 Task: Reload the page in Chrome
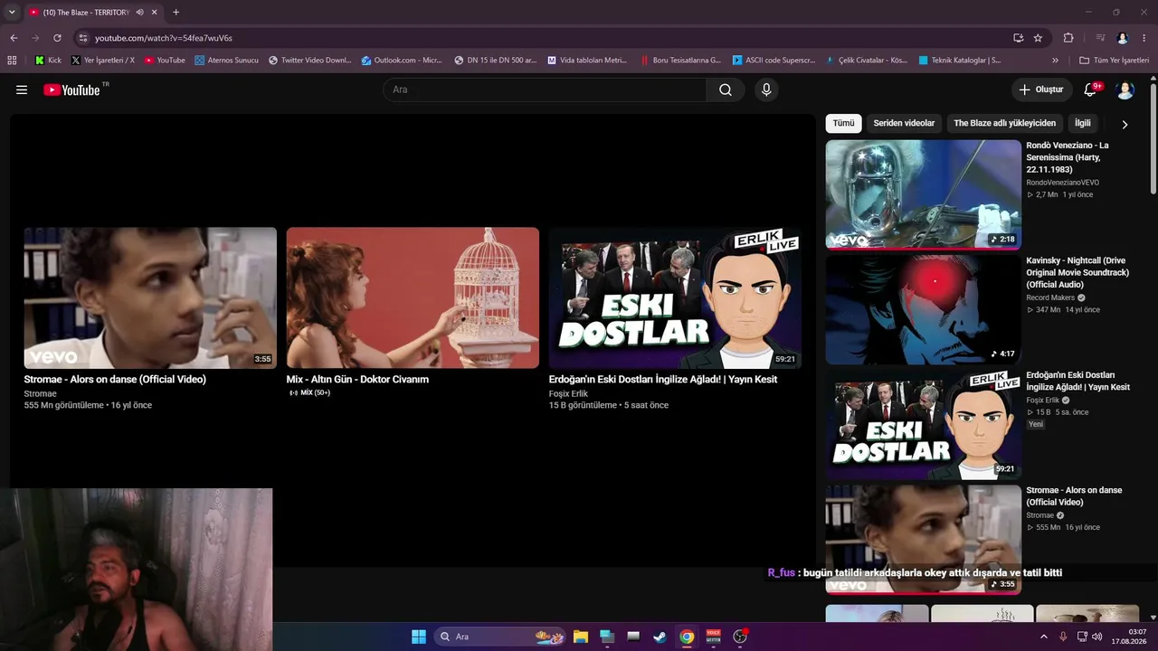(x=57, y=38)
